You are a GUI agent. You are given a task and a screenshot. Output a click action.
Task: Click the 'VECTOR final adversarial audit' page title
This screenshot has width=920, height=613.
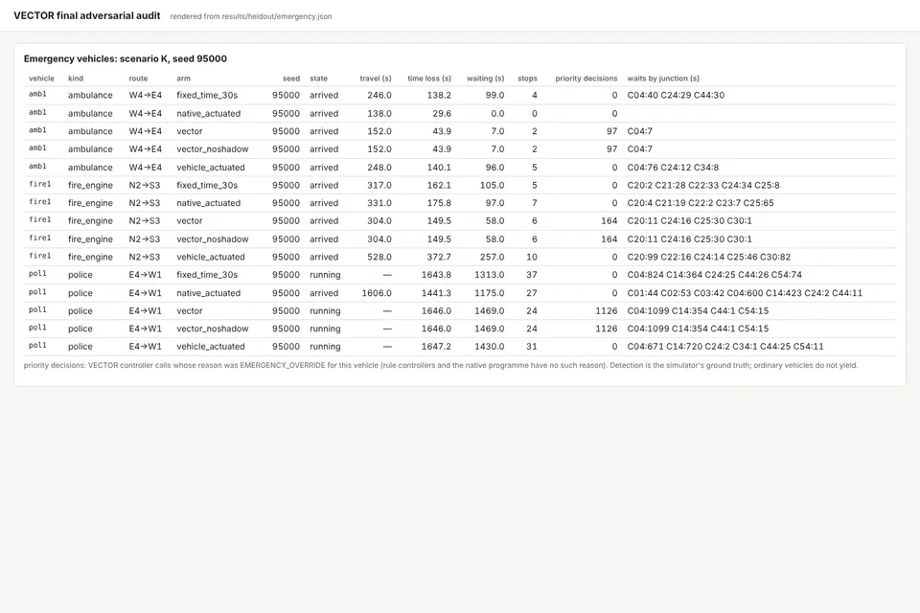87,16
